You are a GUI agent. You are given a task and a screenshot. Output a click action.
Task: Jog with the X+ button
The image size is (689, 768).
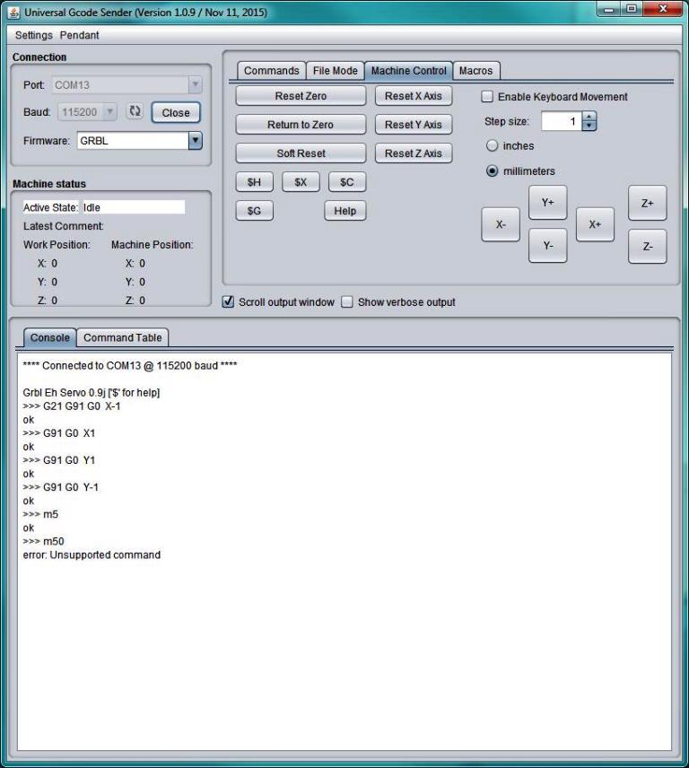pyautogui.click(x=595, y=224)
